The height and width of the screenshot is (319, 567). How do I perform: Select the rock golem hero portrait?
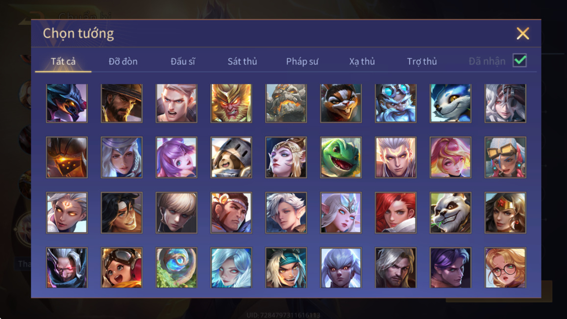(286, 103)
